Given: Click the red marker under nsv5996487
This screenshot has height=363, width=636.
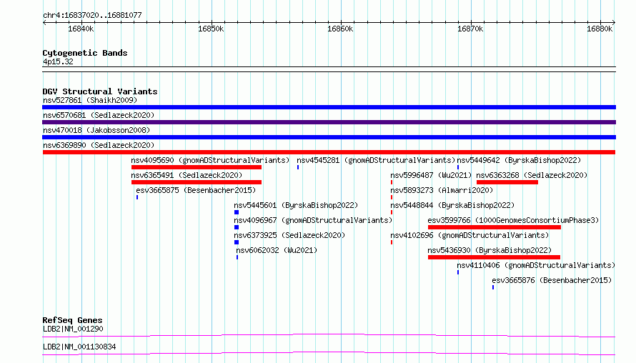Looking at the screenshot, I should 392,182.
